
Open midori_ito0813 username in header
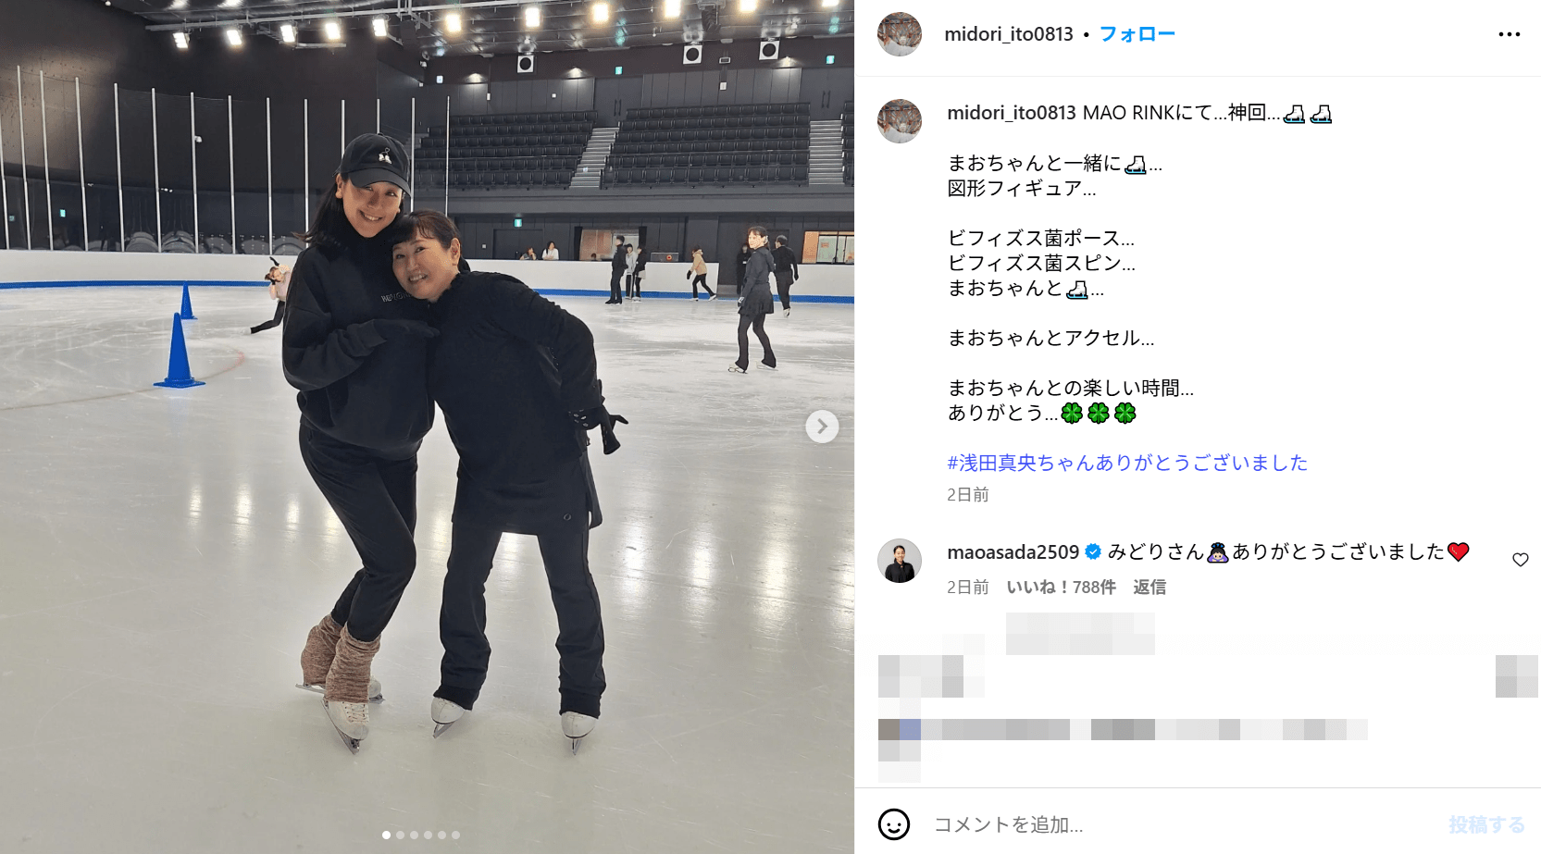click(1009, 34)
